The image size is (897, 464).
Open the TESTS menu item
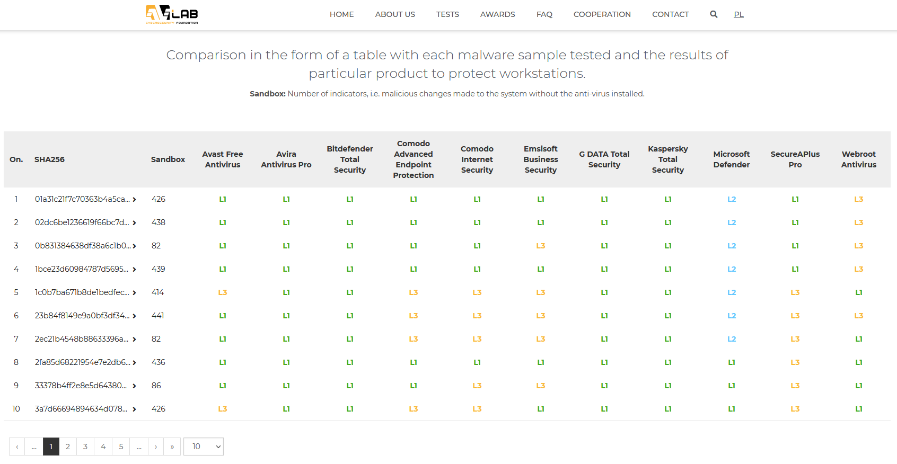[x=447, y=14]
